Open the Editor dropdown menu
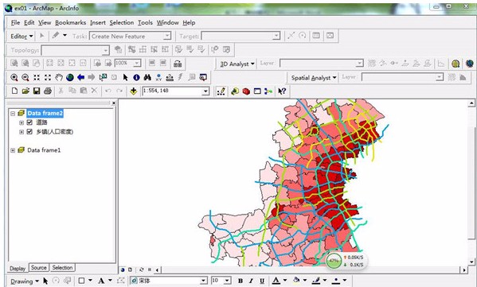 click(22, 36)
